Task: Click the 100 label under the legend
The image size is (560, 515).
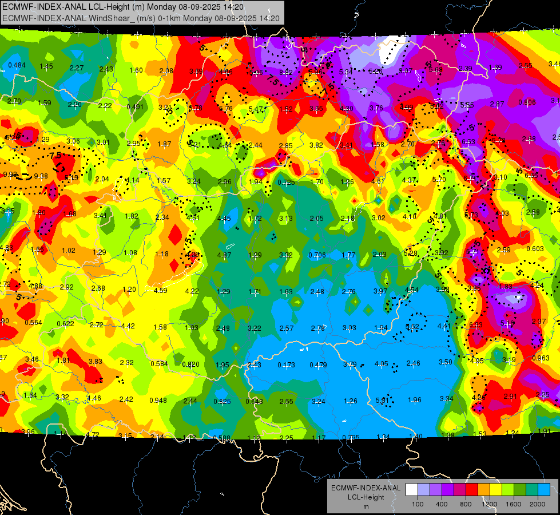Action: click(418, 504)
